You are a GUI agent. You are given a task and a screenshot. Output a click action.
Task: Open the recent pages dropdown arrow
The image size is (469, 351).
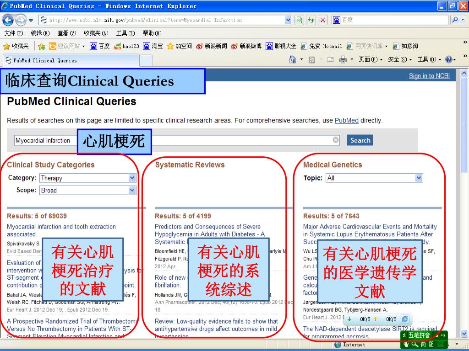pyautogui.click(x=31, y=20)
